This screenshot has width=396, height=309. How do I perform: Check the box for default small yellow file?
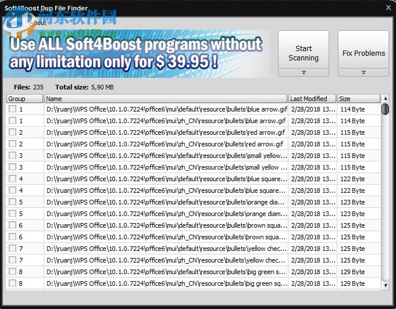12,156
